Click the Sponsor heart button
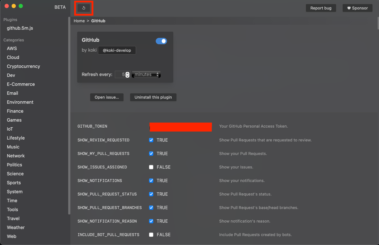The image size is (379, 245). [357, 8]
